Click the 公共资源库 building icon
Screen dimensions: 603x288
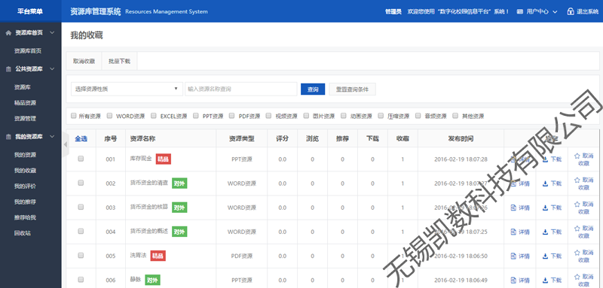[8, 69]
